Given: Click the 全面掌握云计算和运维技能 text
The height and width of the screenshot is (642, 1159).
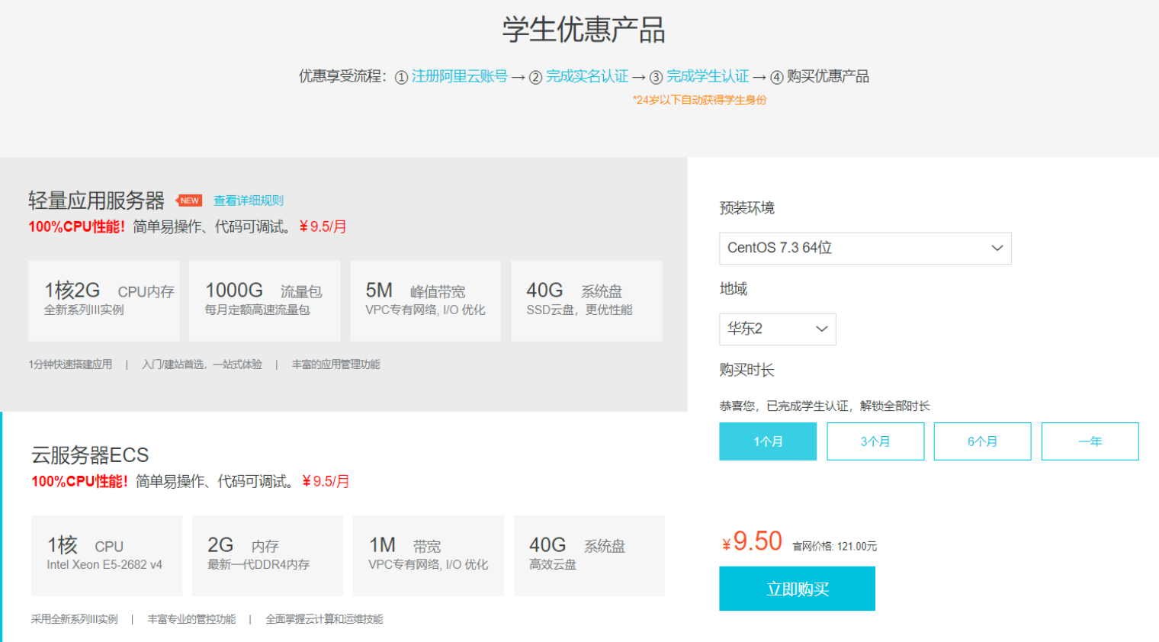Looking at the screenshot, I should 324,619.
